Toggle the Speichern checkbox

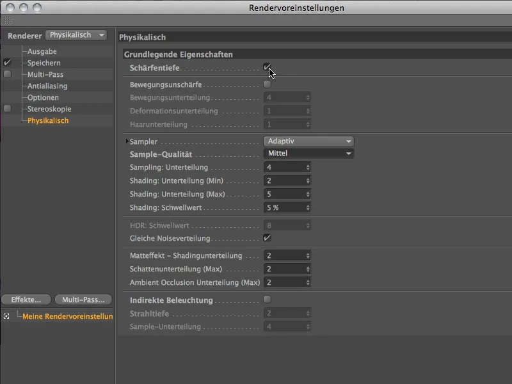(7, 62)
